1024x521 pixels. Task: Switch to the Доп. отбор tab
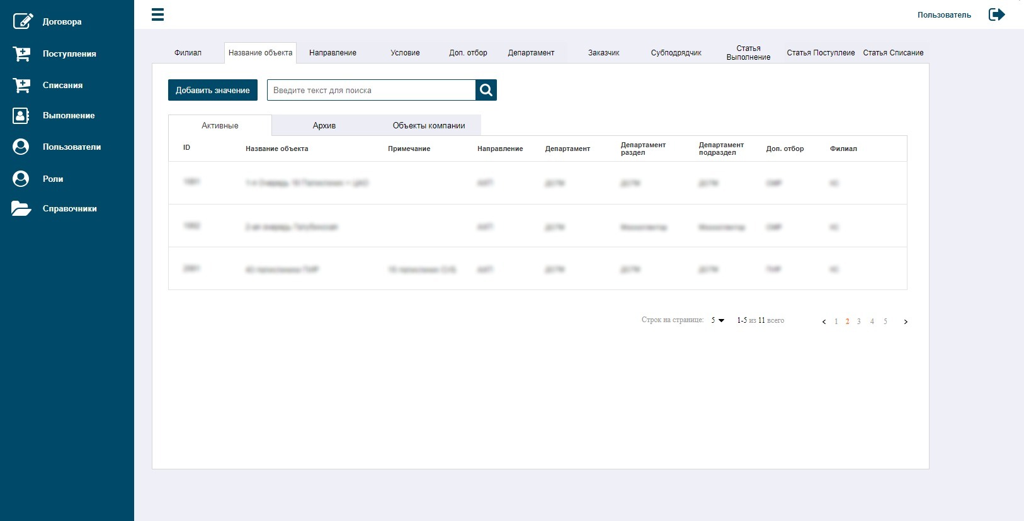468,53
